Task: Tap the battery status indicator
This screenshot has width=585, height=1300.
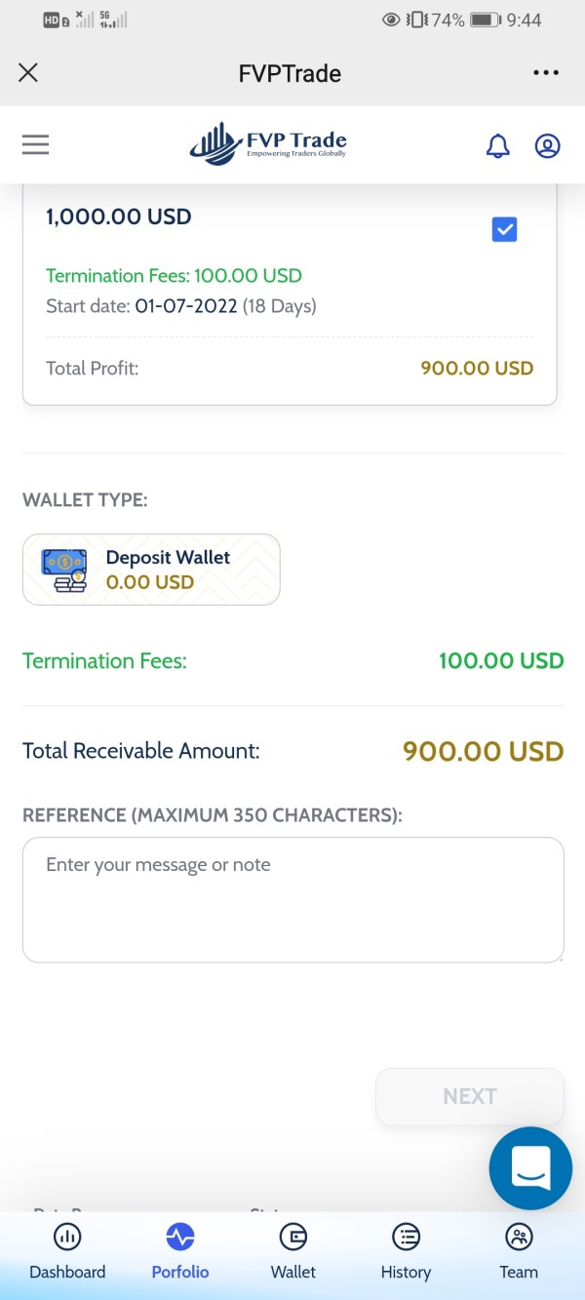Action: 484,20
